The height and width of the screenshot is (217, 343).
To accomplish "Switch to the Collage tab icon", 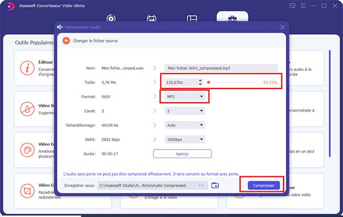I will (192, 18).
